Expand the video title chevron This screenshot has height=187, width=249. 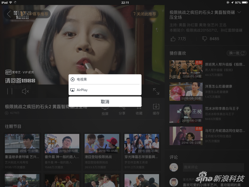tap(239, 12)
